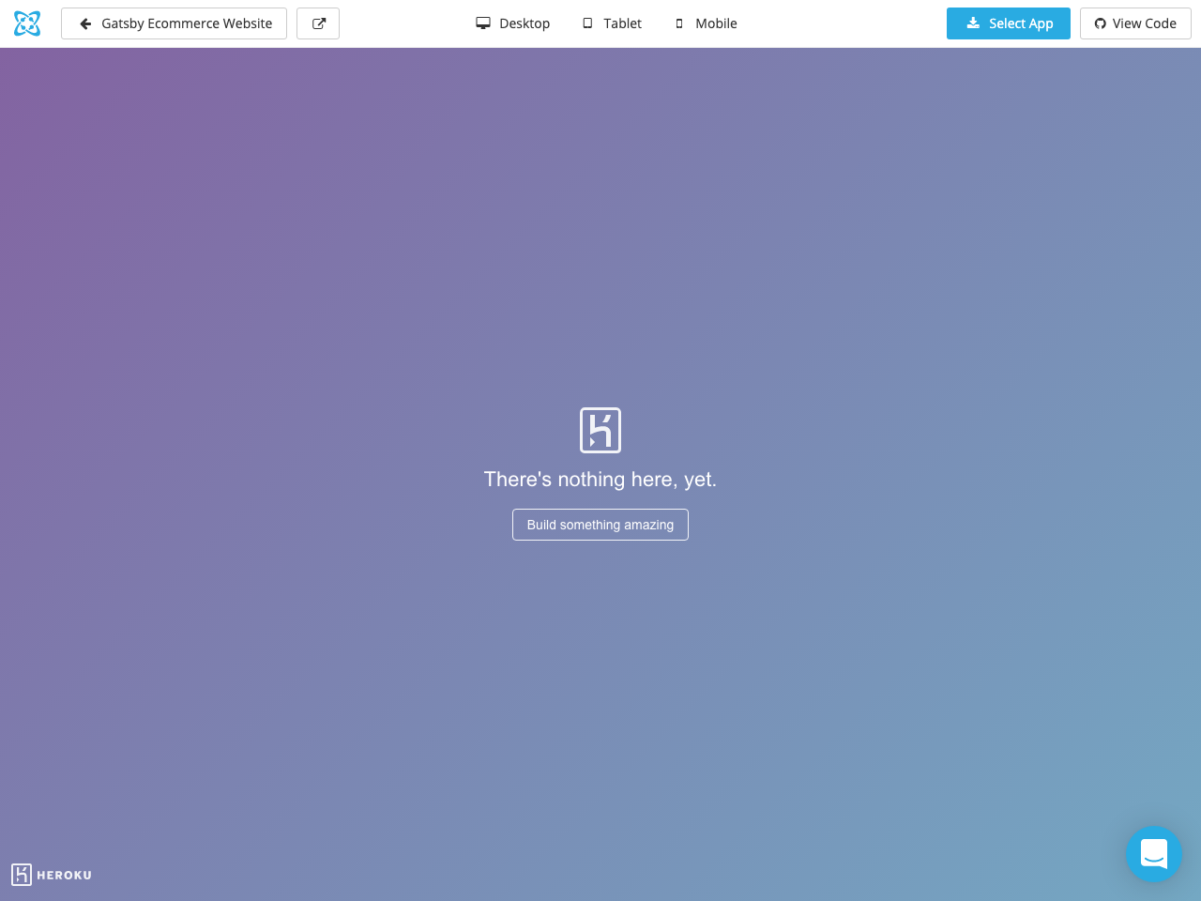
Task: Click Build something amazing
Action: 600,525
